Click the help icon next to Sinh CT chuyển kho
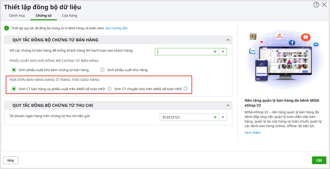The image size is (330, 169). pos(185,89)
